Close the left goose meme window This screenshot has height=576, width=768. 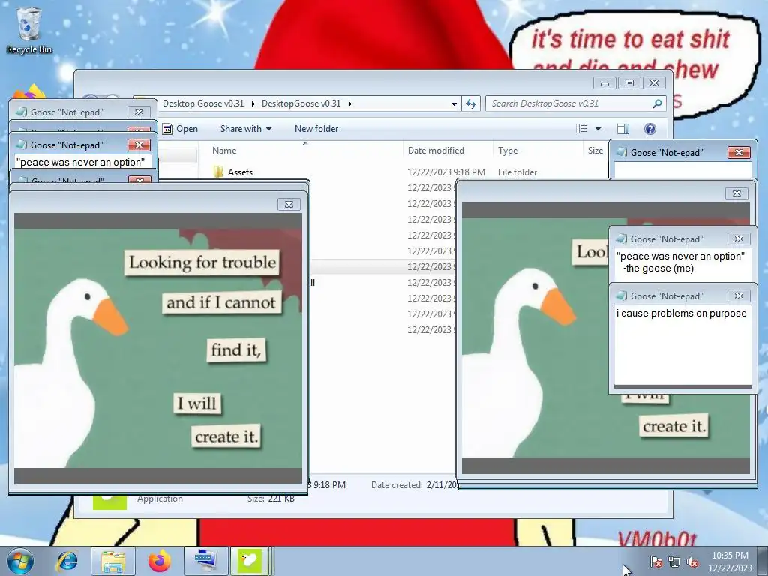pyautogui.click(x=289, y=204)
